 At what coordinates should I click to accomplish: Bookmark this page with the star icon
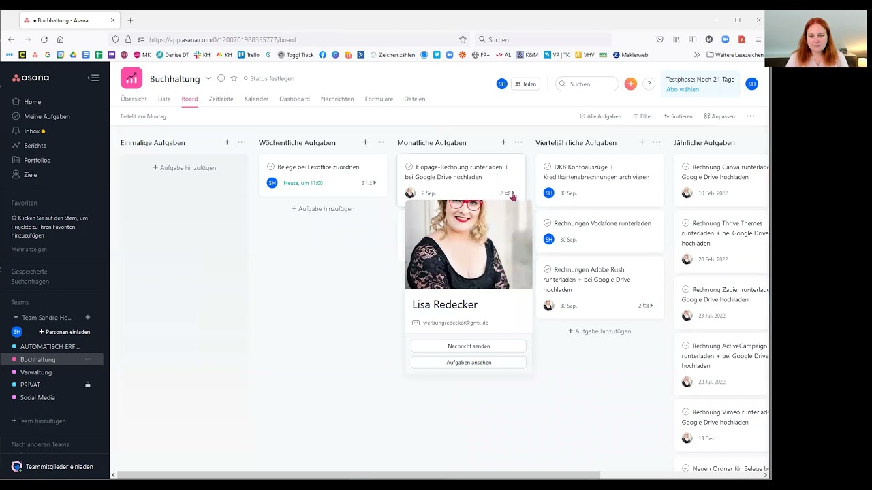463,39
